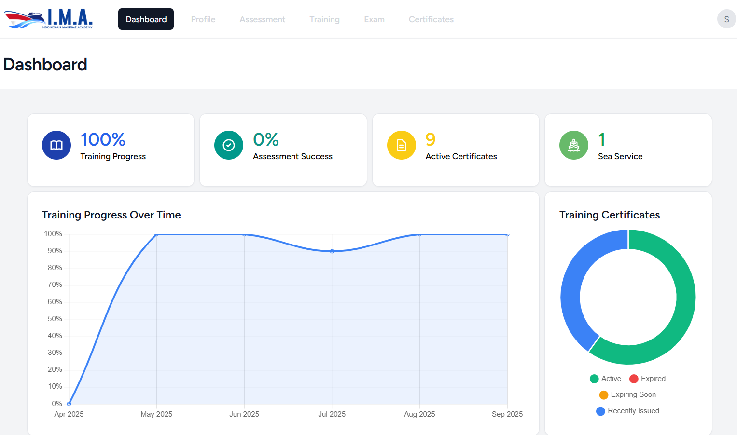Click the Jul 2025 data point
The image size is (737, 435).
(332, 251)
